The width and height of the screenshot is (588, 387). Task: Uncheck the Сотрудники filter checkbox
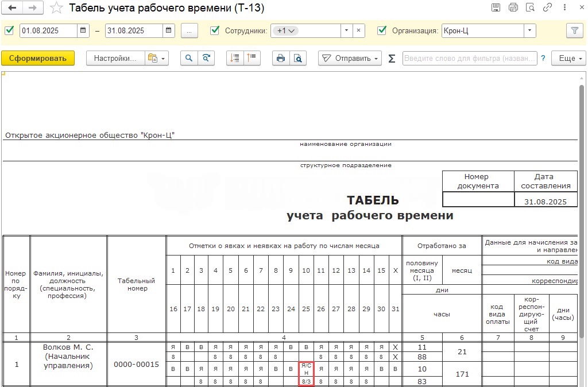215,31
